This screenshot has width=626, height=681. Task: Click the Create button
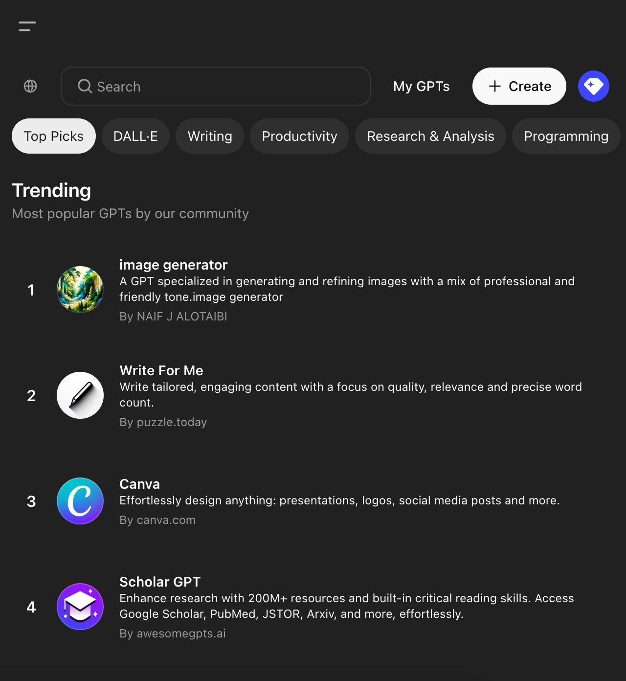[x=519, y=86]
